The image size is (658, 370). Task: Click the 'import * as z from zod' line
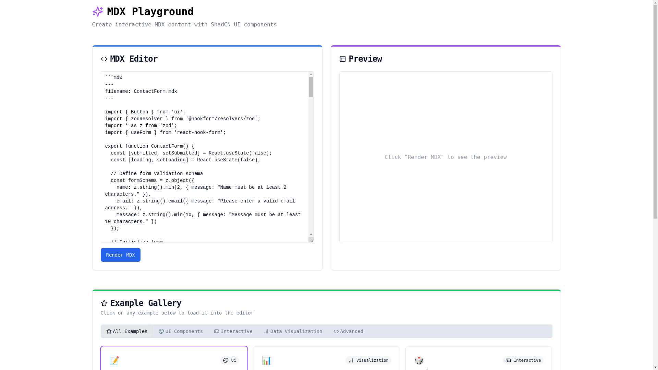[141, 126]
